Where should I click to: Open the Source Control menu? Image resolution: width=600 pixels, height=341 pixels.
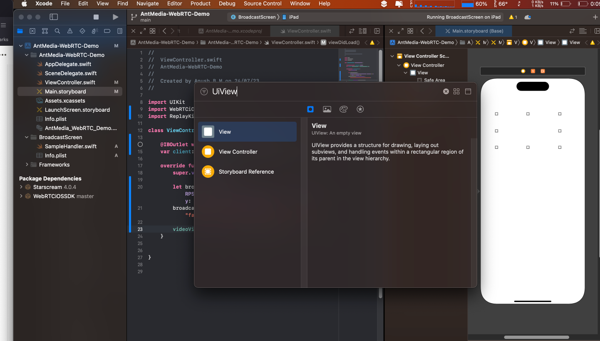[x=263, y=3]
